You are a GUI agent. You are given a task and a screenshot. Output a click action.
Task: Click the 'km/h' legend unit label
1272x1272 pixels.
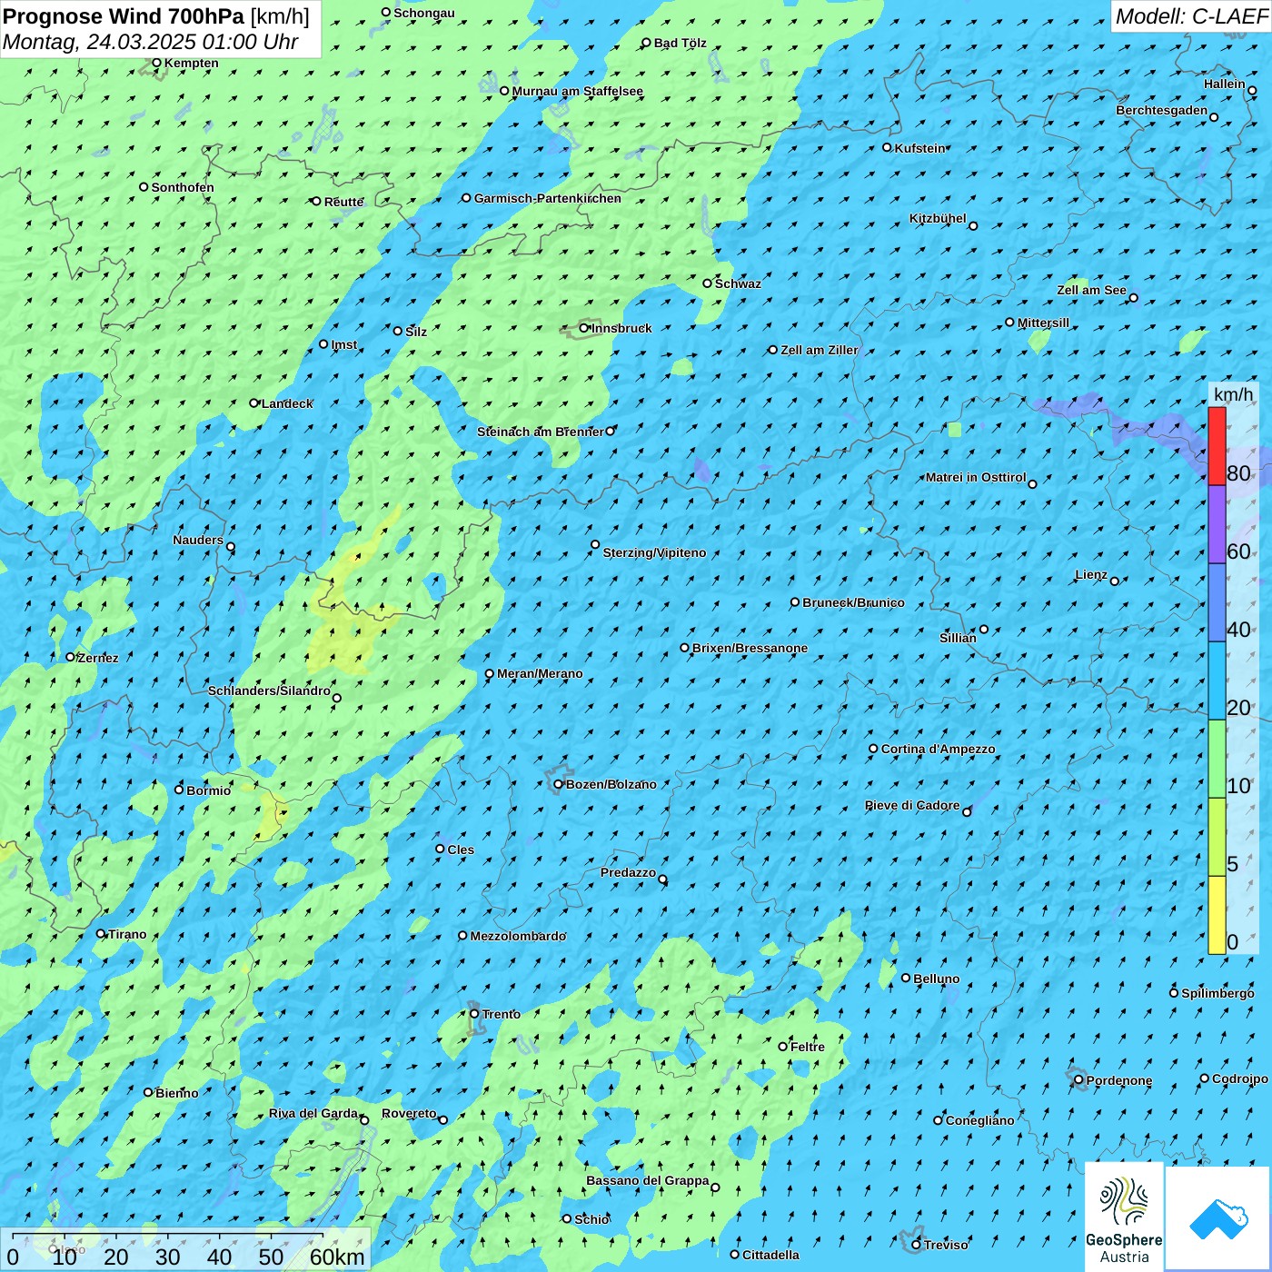point(1233,394)
